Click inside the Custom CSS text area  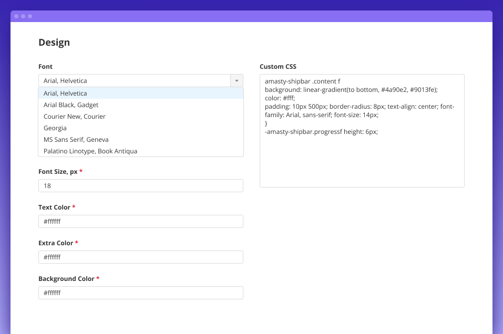coord(362,158)
